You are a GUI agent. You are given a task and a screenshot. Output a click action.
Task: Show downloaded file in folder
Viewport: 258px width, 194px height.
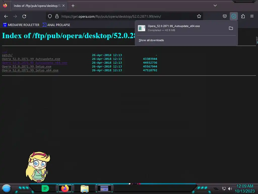point(231,28)
